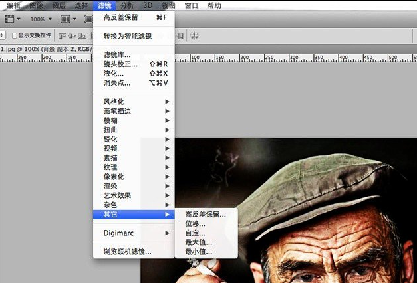Select 位移... offset filter
Image resolution: width=417 pixels, height=283 pixels.
(x=206, y=224)
